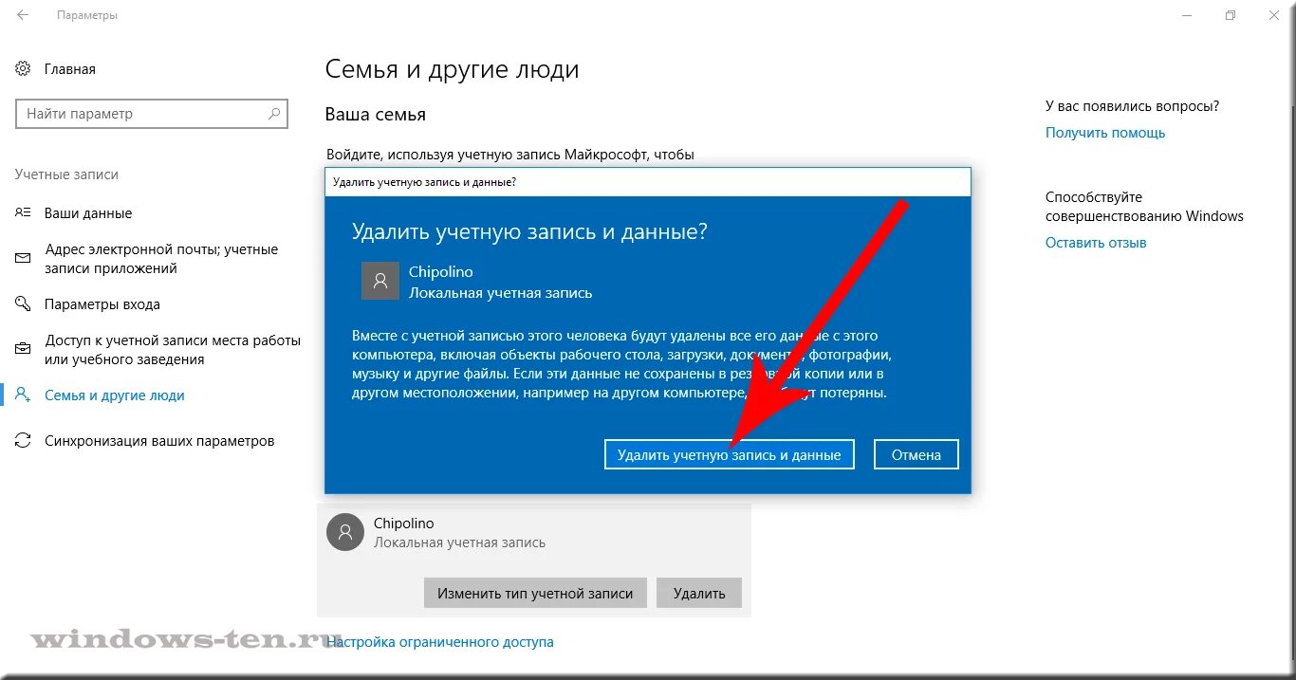1296x680 pixels.
Task: Click the key icon for Параметры входа
Action: pos(24,304)
